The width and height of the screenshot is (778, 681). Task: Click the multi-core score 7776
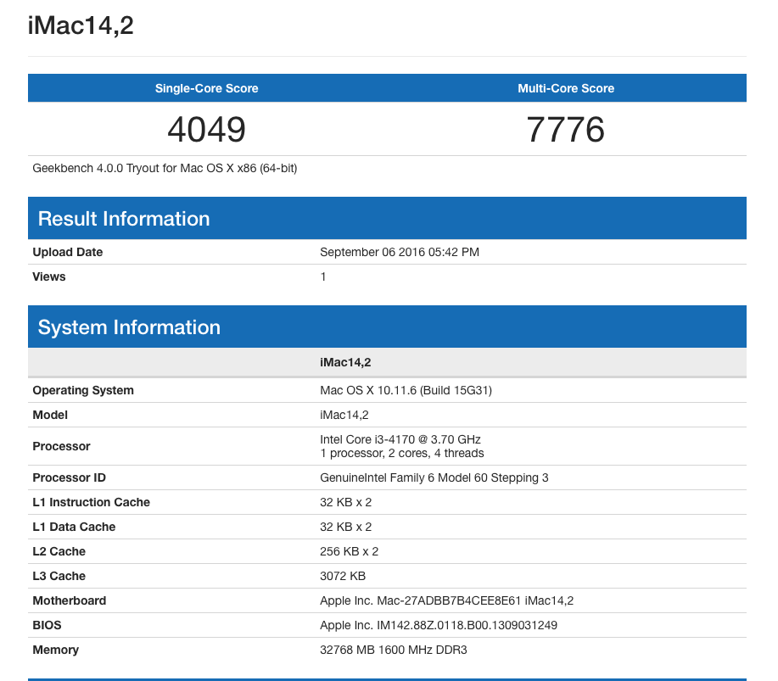pos(566,130)
